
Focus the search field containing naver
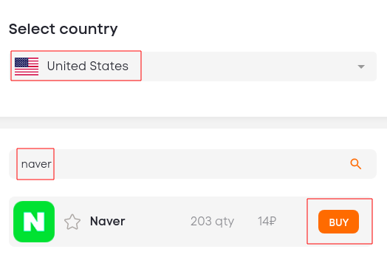point(193,164)
